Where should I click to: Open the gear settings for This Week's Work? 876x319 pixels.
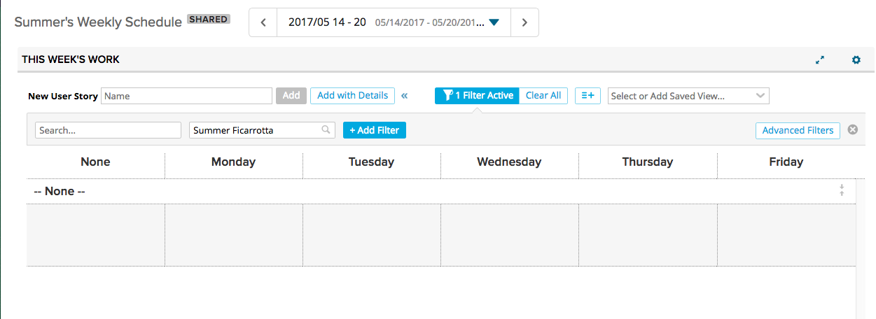[x=856, y=60]
